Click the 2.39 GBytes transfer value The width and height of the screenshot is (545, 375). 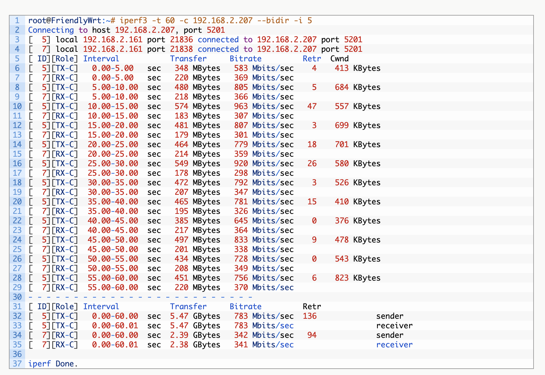(x=195, y=335)
